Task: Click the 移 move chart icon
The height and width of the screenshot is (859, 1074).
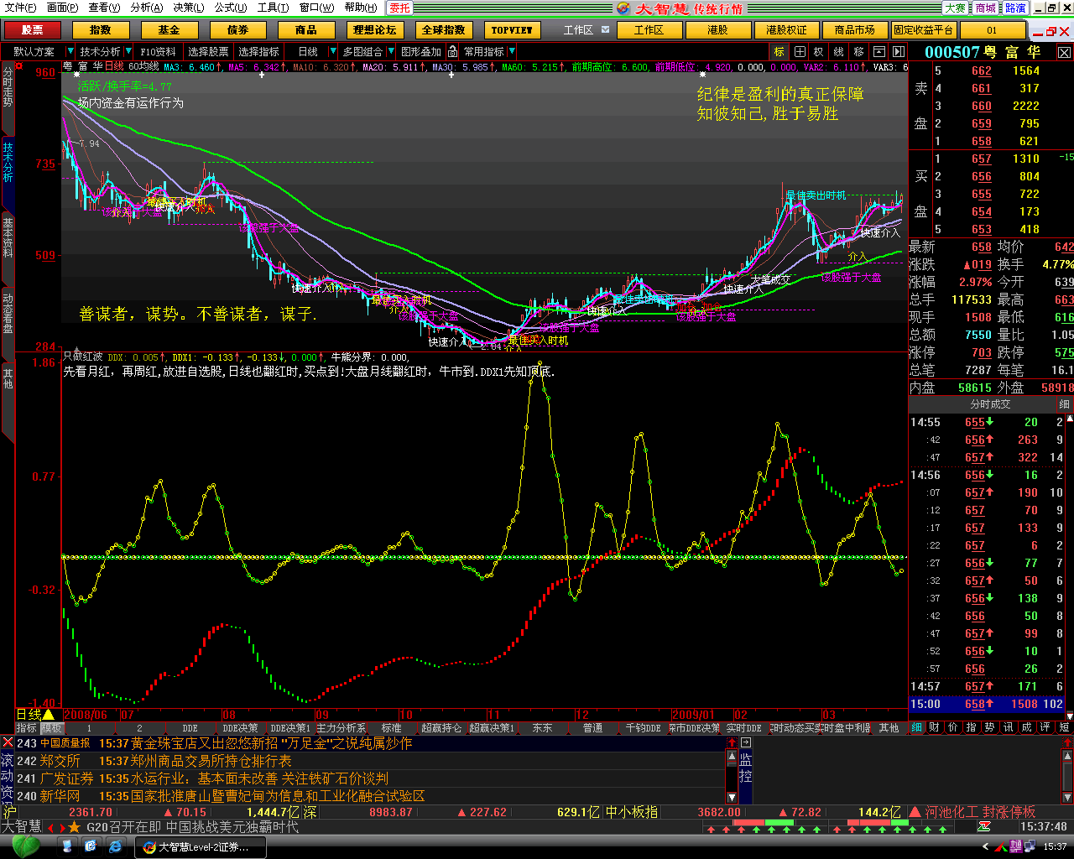Action: point(858,52)
